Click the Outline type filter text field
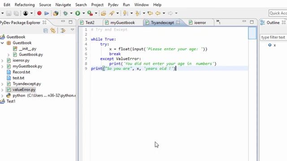The height and width of the screenshot is (161, 287). coord(274,37)
